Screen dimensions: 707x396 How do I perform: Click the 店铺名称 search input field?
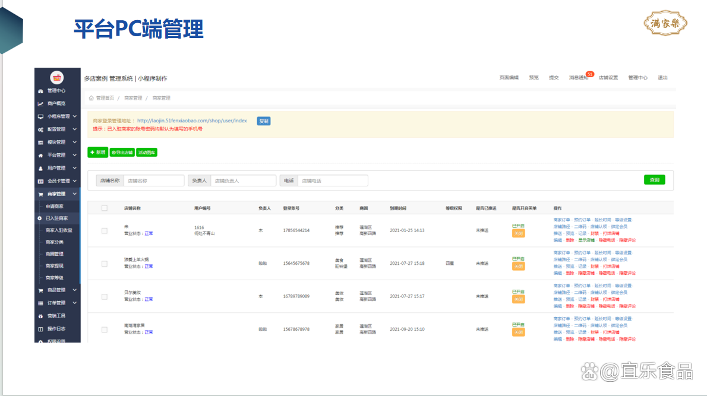pos(153,180)
